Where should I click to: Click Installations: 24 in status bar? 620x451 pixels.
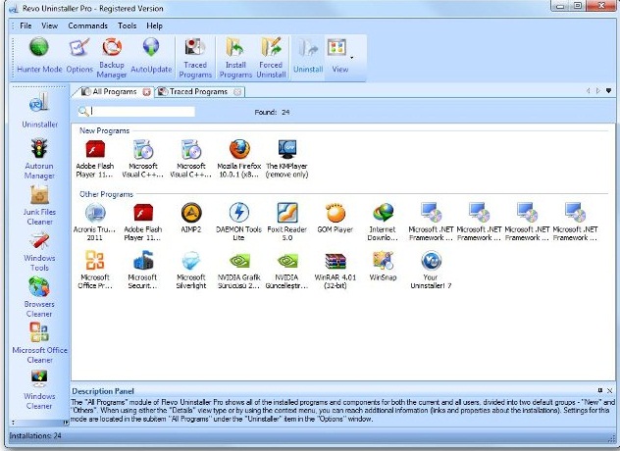tap(35, 435)
